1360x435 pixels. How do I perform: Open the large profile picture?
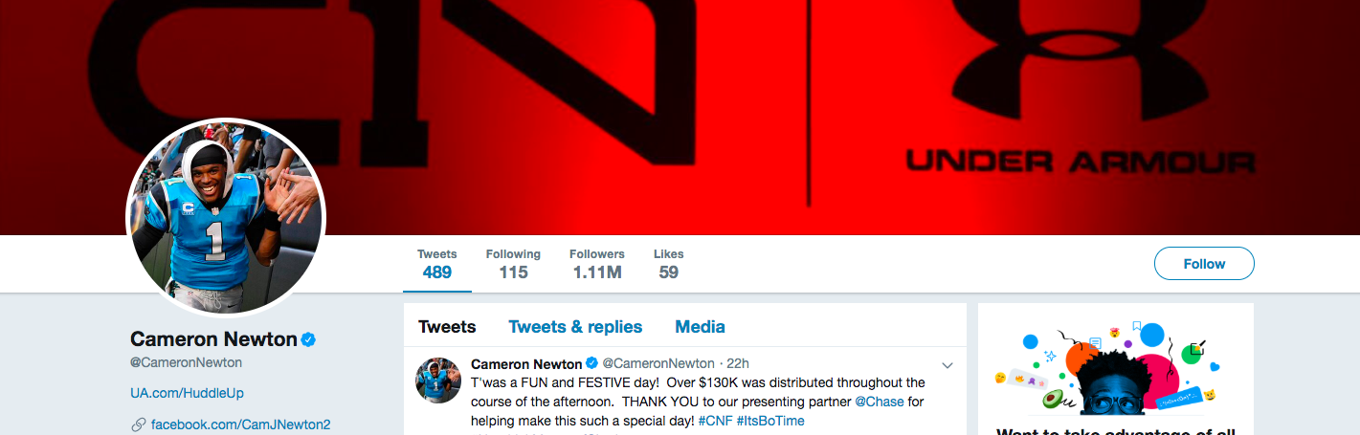[227, 218]
